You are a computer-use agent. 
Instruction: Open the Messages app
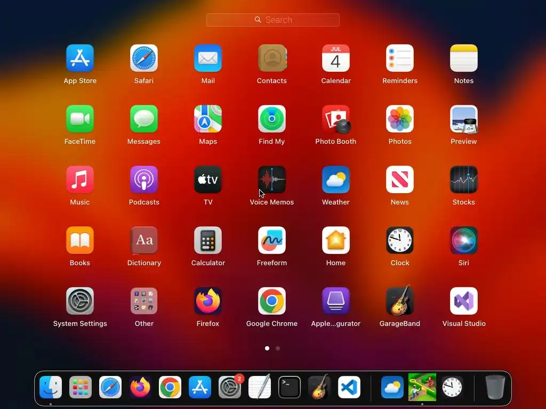coord(144,119)
